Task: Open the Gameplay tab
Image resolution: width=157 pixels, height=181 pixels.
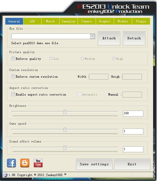Action: pyautogui.click(x=69, y=21)
